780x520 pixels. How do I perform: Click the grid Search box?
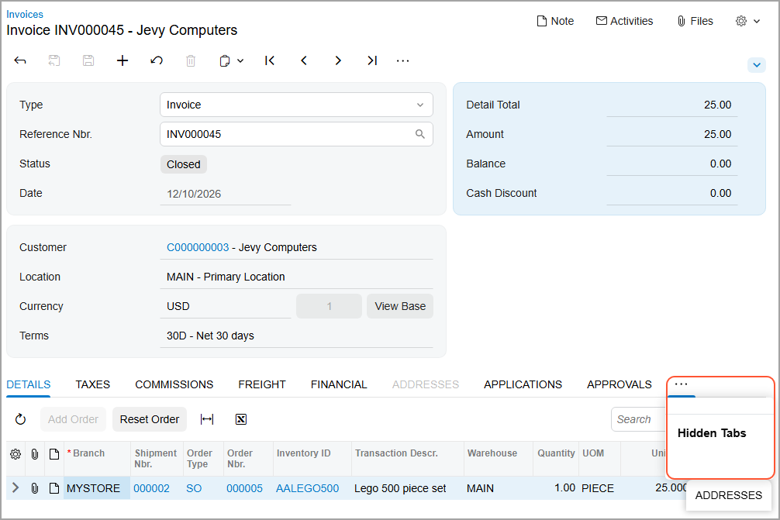[639, 419]
